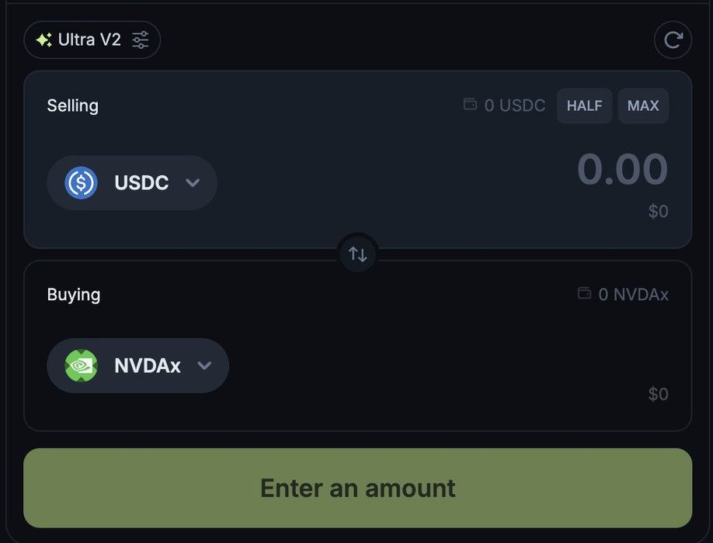Click the 0 USDC balance text
This screenshot has width=713, height=543.
click(515, 105)
